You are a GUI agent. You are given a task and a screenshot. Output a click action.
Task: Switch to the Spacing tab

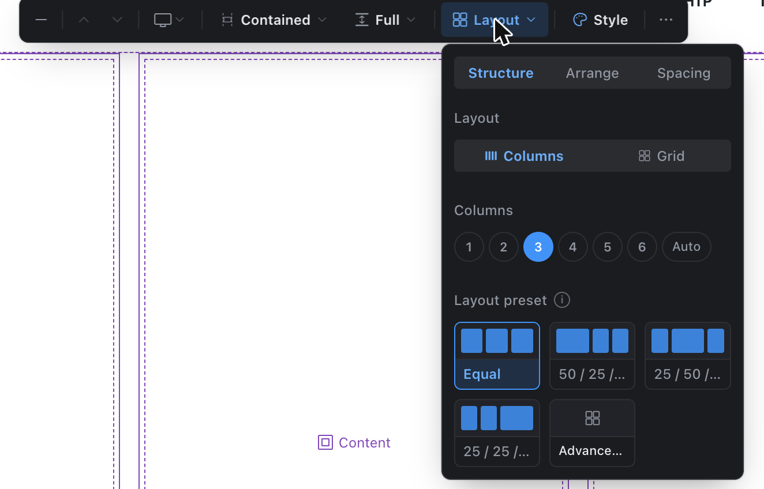click(684, 73)
